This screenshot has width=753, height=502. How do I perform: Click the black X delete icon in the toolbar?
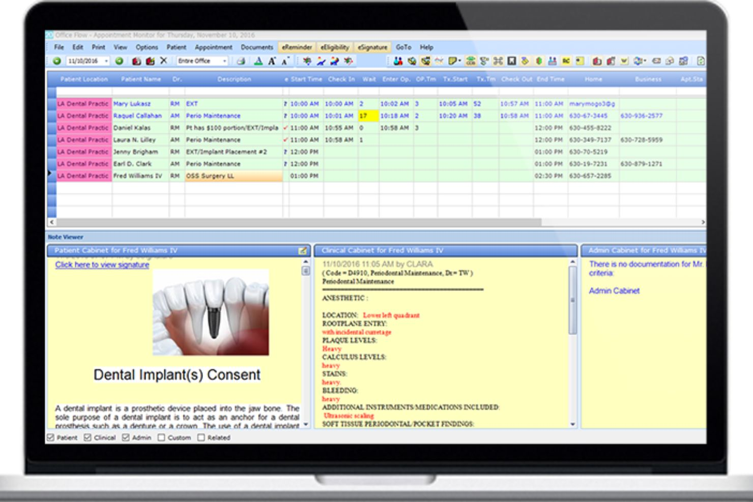[x=163, y=61]
